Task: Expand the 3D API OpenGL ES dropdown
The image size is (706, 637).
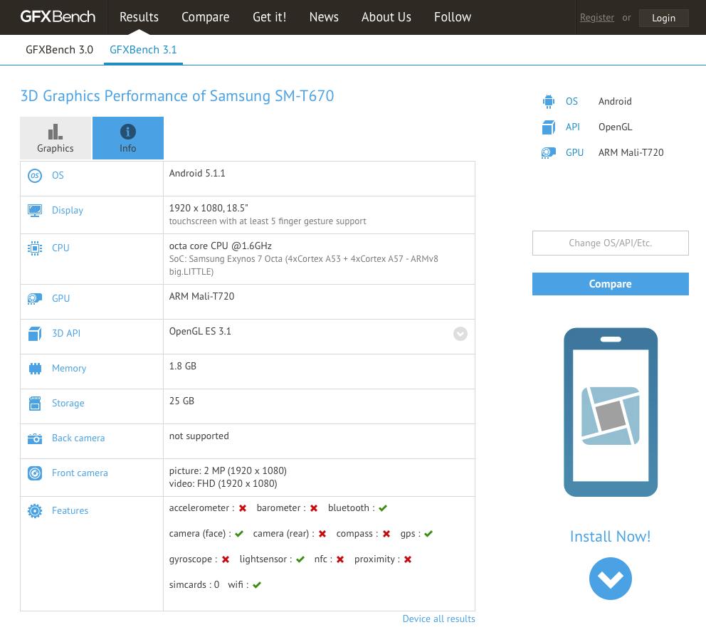Action: (x=460, y=334)
